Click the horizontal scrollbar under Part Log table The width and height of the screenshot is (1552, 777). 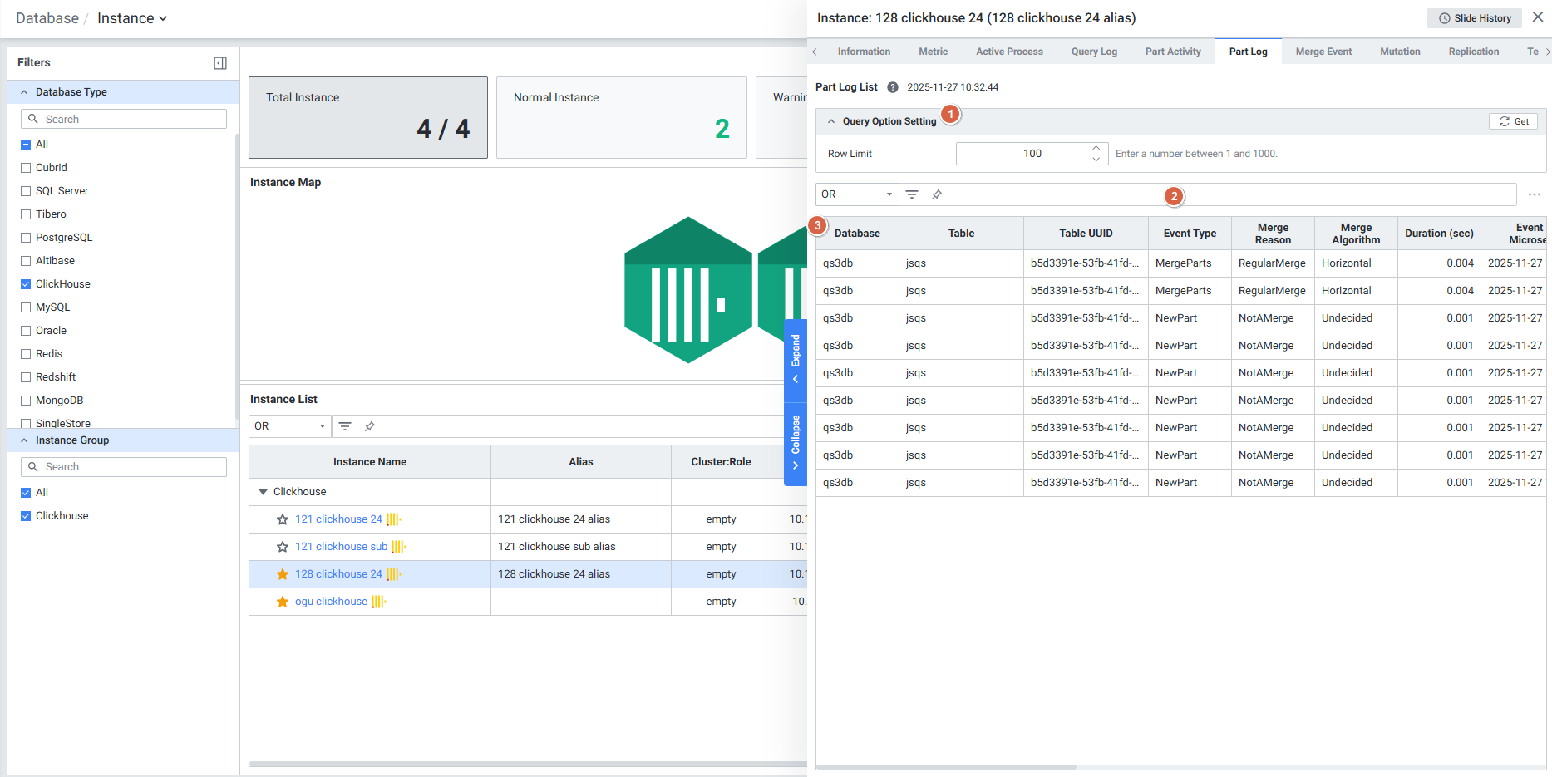pos(946,767)
